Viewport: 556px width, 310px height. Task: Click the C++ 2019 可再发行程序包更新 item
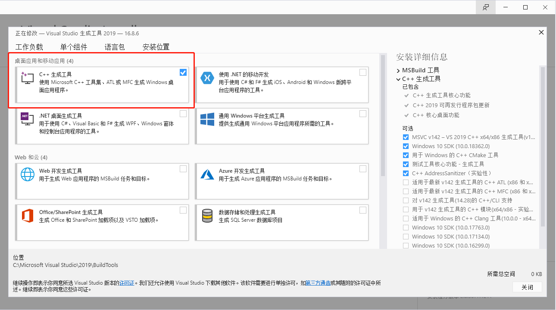click(x=451, y=105)
